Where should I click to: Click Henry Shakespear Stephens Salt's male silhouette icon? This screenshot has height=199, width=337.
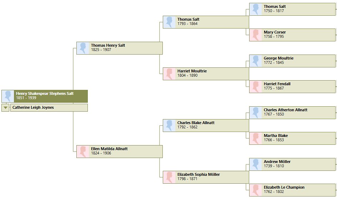coord(8,96)
